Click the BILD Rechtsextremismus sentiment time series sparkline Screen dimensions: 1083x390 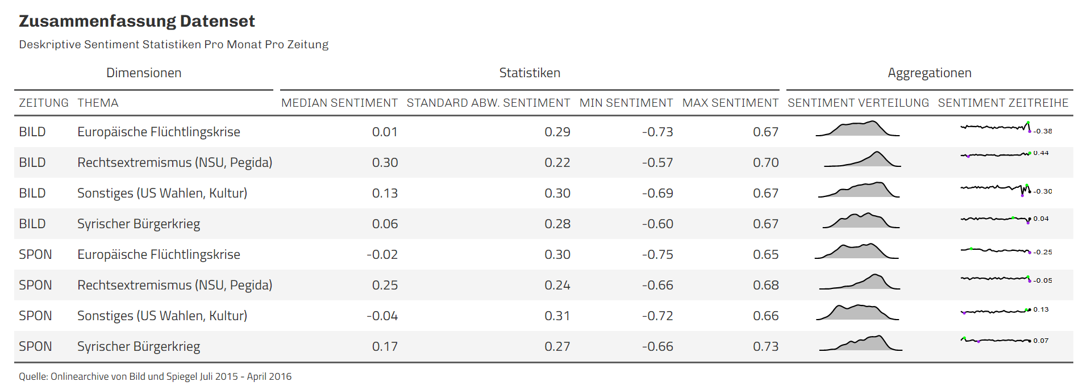click(x=995, y=154)
